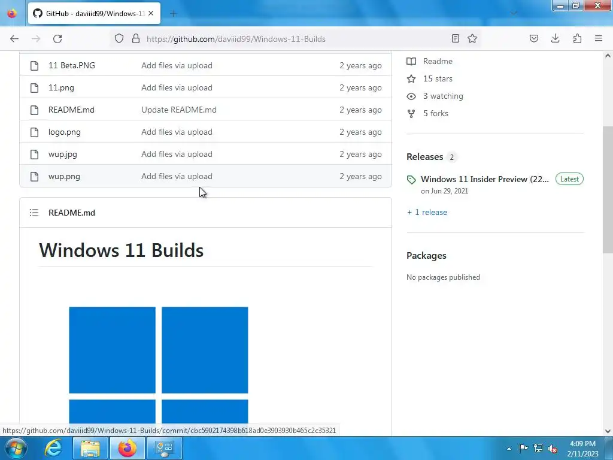Click the muted volume tray icon
The width and height of the screenshot is (613, 460).
pyautogui.click(x=553, y=449)
